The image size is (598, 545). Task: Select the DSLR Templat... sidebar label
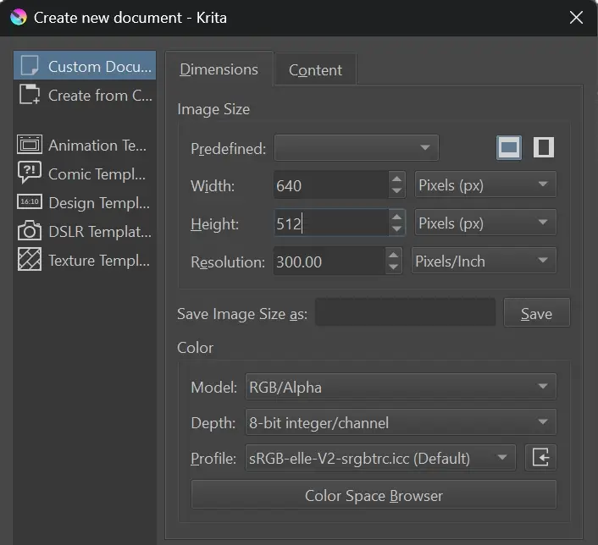[x=100, y=231]
